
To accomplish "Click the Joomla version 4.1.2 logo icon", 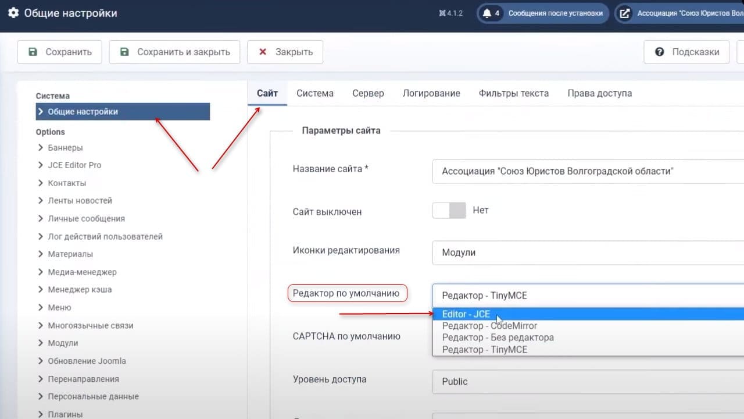I will pos(442,13).
